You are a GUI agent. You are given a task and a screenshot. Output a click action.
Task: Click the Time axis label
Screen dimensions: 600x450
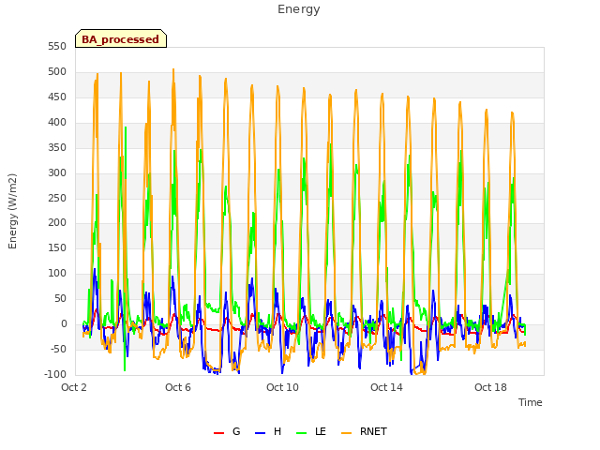coord(531,402)
